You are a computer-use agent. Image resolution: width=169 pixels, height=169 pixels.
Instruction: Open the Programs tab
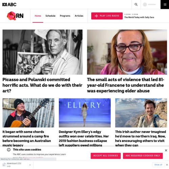coord(65,16)
